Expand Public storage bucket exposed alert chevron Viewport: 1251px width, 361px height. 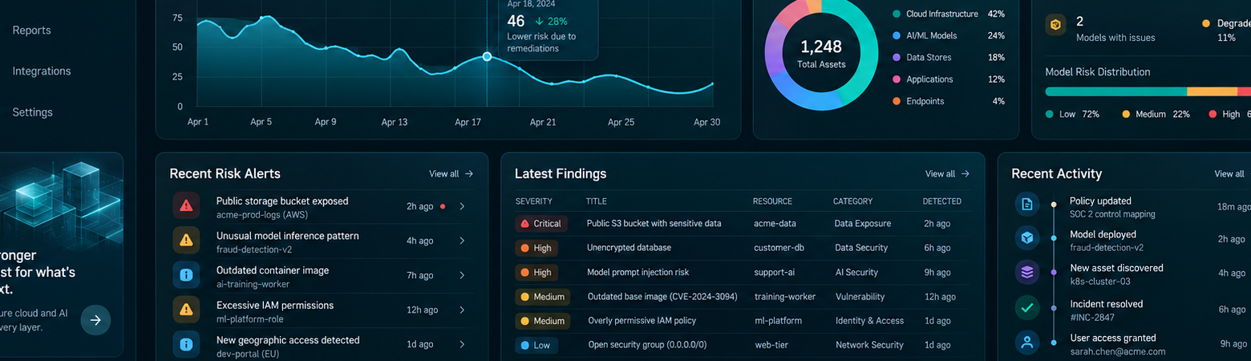(462, 206)
